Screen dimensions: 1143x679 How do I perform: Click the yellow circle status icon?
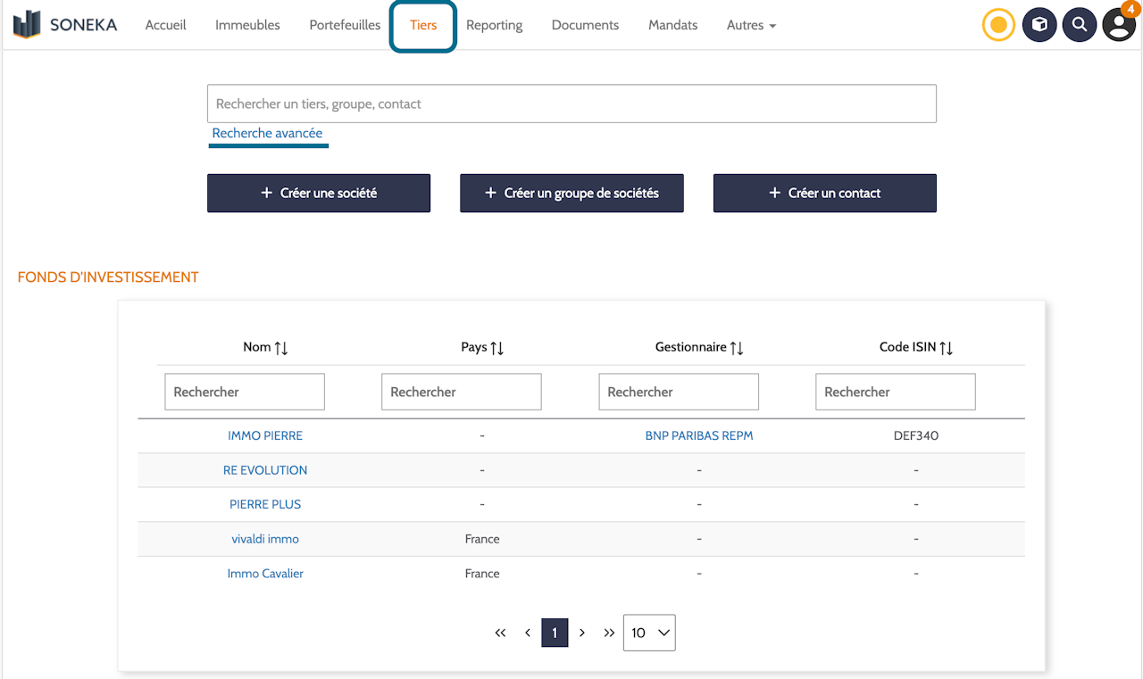998,25
